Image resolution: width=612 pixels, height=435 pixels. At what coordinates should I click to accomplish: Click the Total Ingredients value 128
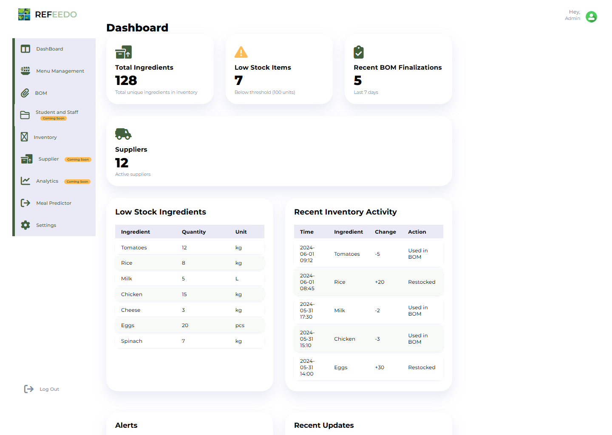(126, 80)
